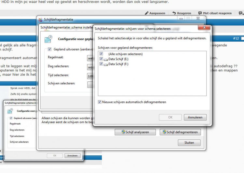Click the Configuratie voor gepland heading text
The width and height of the screenshot is (244, 173).
point(75,39)
